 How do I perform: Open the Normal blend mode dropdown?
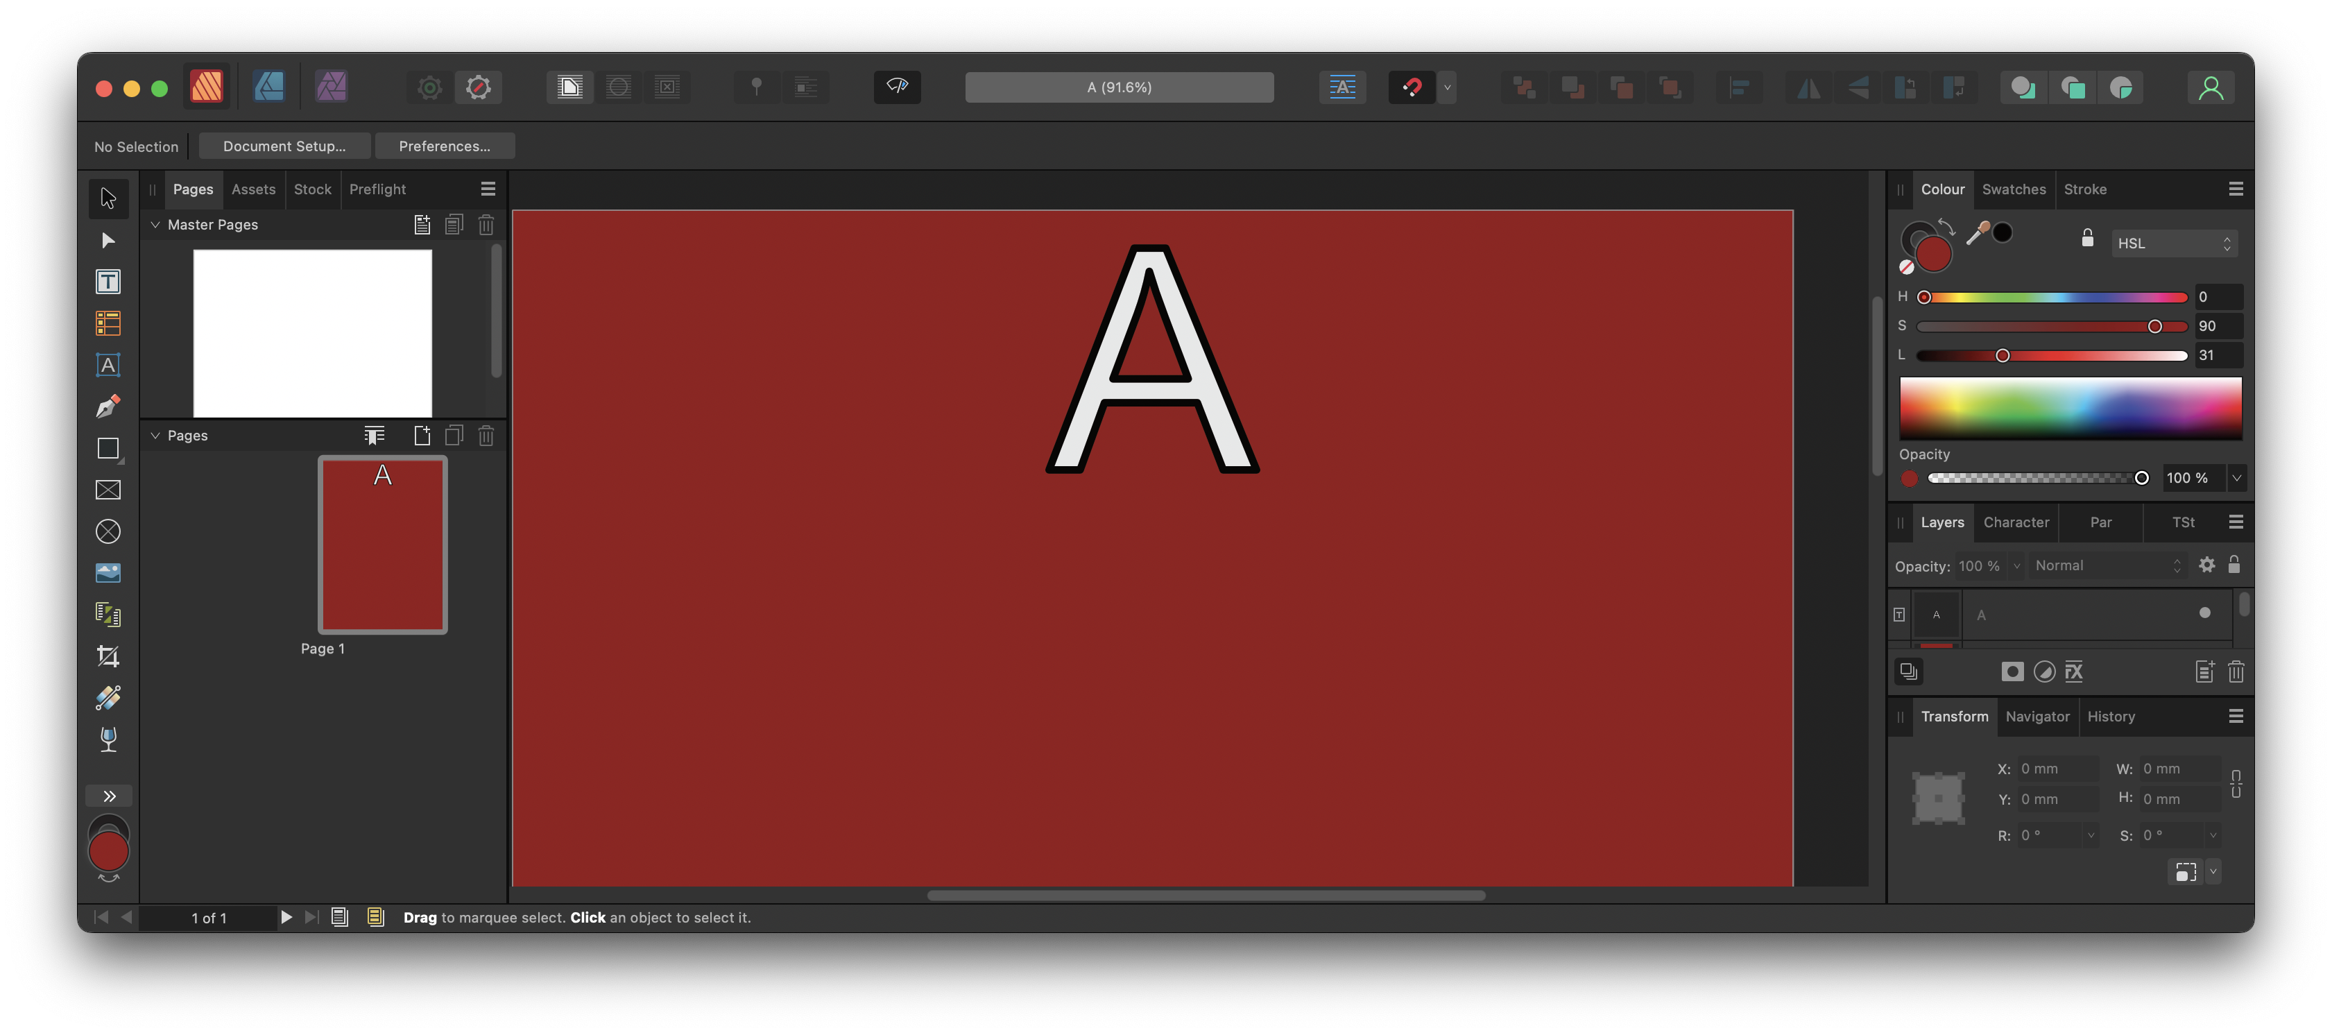(2107, 565)
